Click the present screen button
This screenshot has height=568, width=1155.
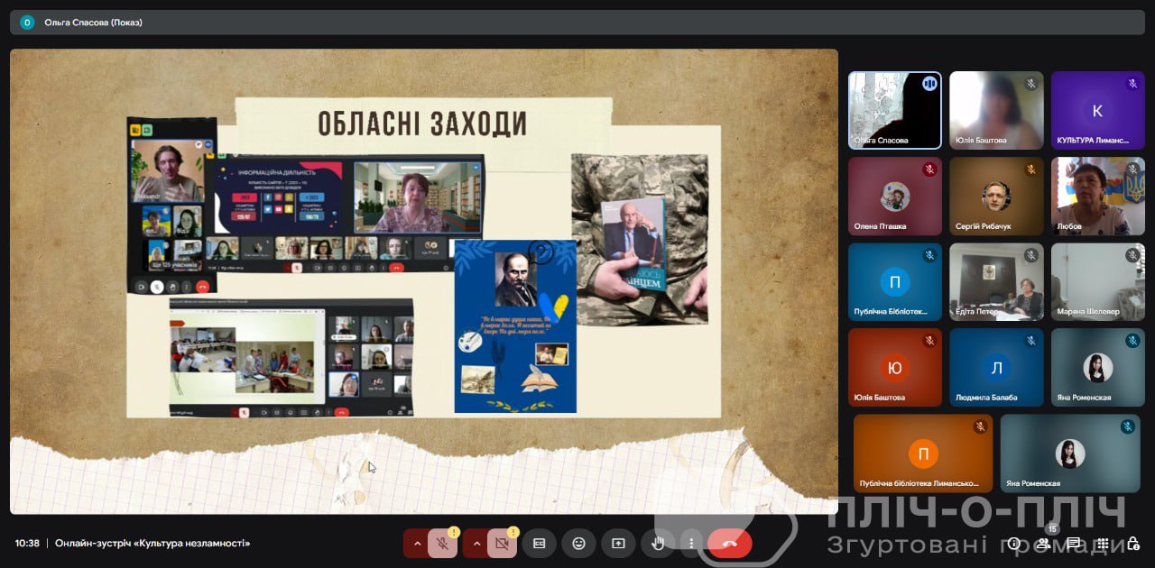(x=618, y=544)
